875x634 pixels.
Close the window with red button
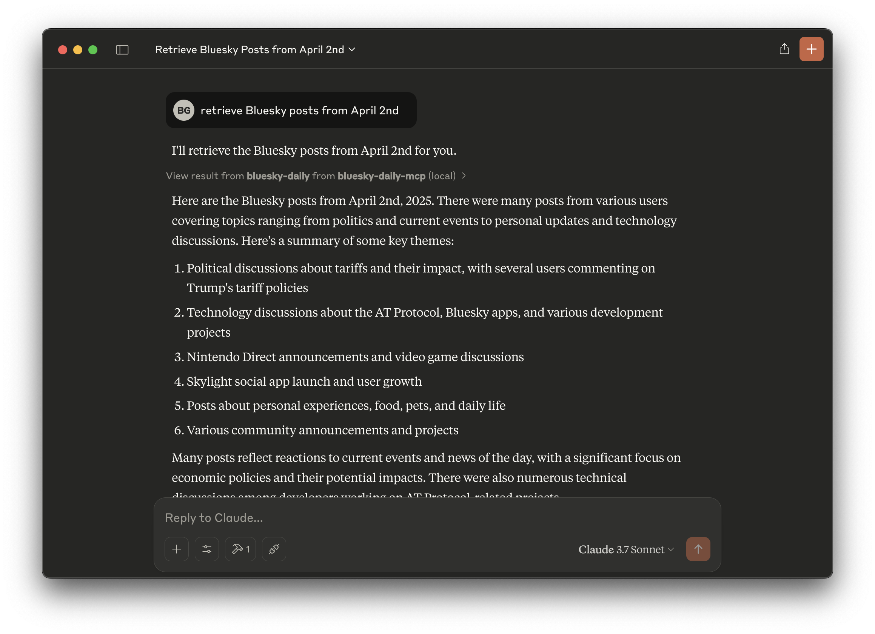pos(63,50)
